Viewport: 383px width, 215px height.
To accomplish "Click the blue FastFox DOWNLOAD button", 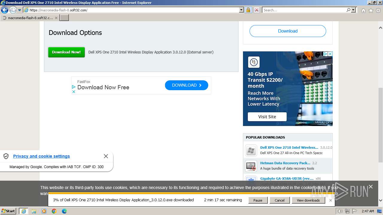I will 186,85.
